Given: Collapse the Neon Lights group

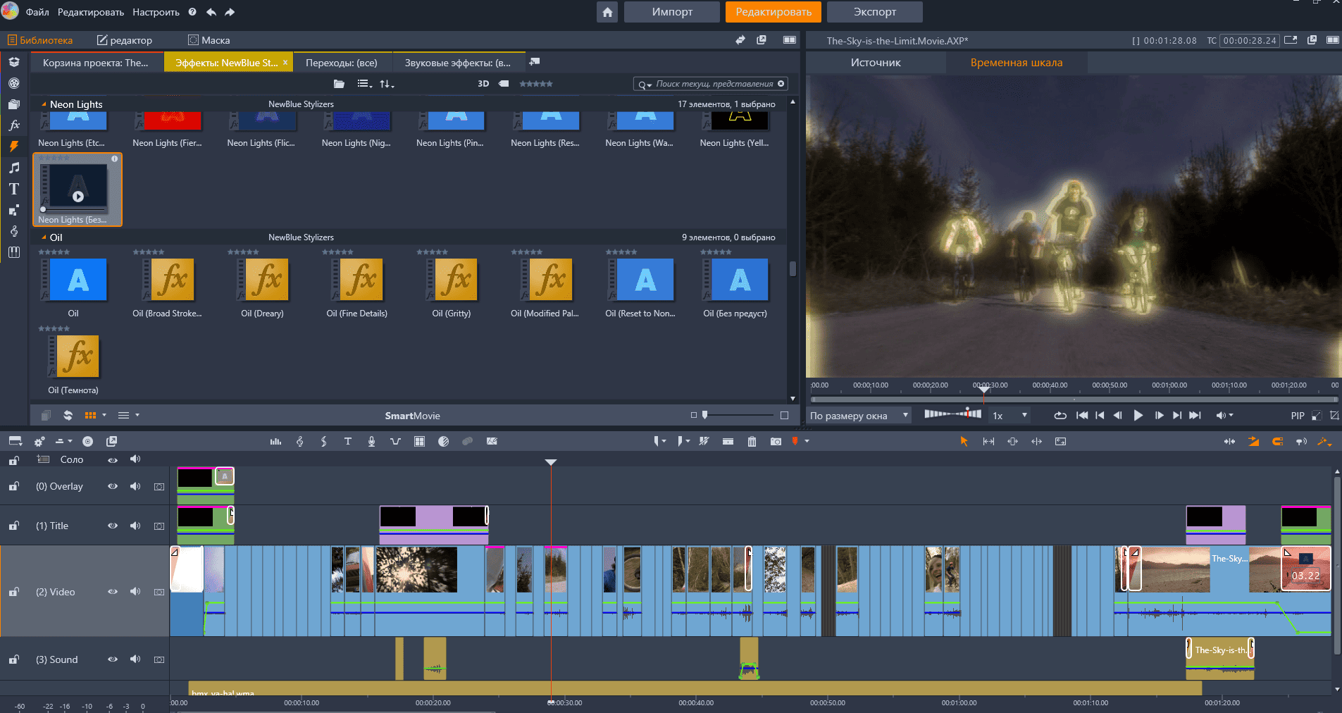Looking at the screenshot, I should (44, 104).
